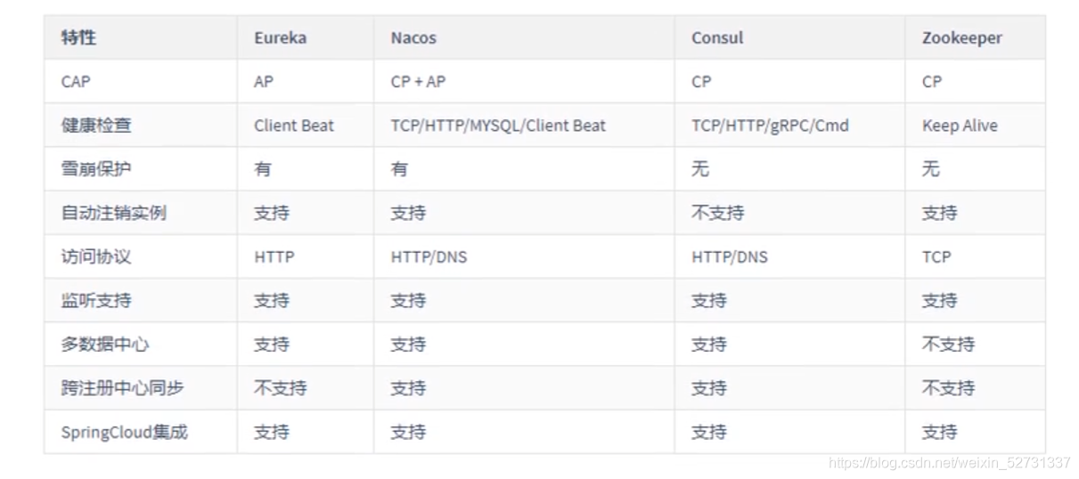1079x479 pixels.
Task: Click the 雪崩保护 row label
Action: [96, 169]
